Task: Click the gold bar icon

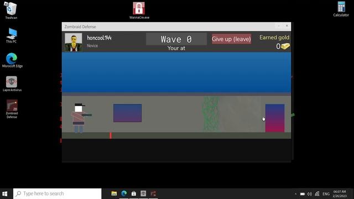Action: point(285,46)
